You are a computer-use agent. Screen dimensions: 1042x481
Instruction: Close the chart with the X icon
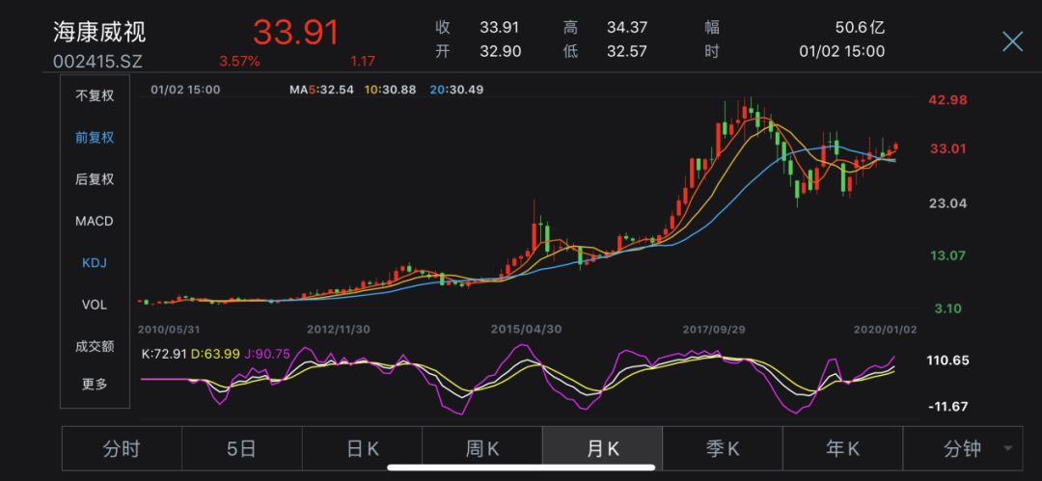click(x=1012, y=40)
